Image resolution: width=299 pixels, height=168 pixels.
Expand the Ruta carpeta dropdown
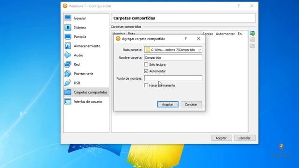pyautogui.click(x=199, y=50)
